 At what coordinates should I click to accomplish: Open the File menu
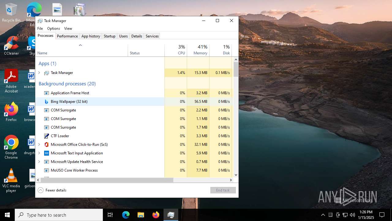coord(40,29)
